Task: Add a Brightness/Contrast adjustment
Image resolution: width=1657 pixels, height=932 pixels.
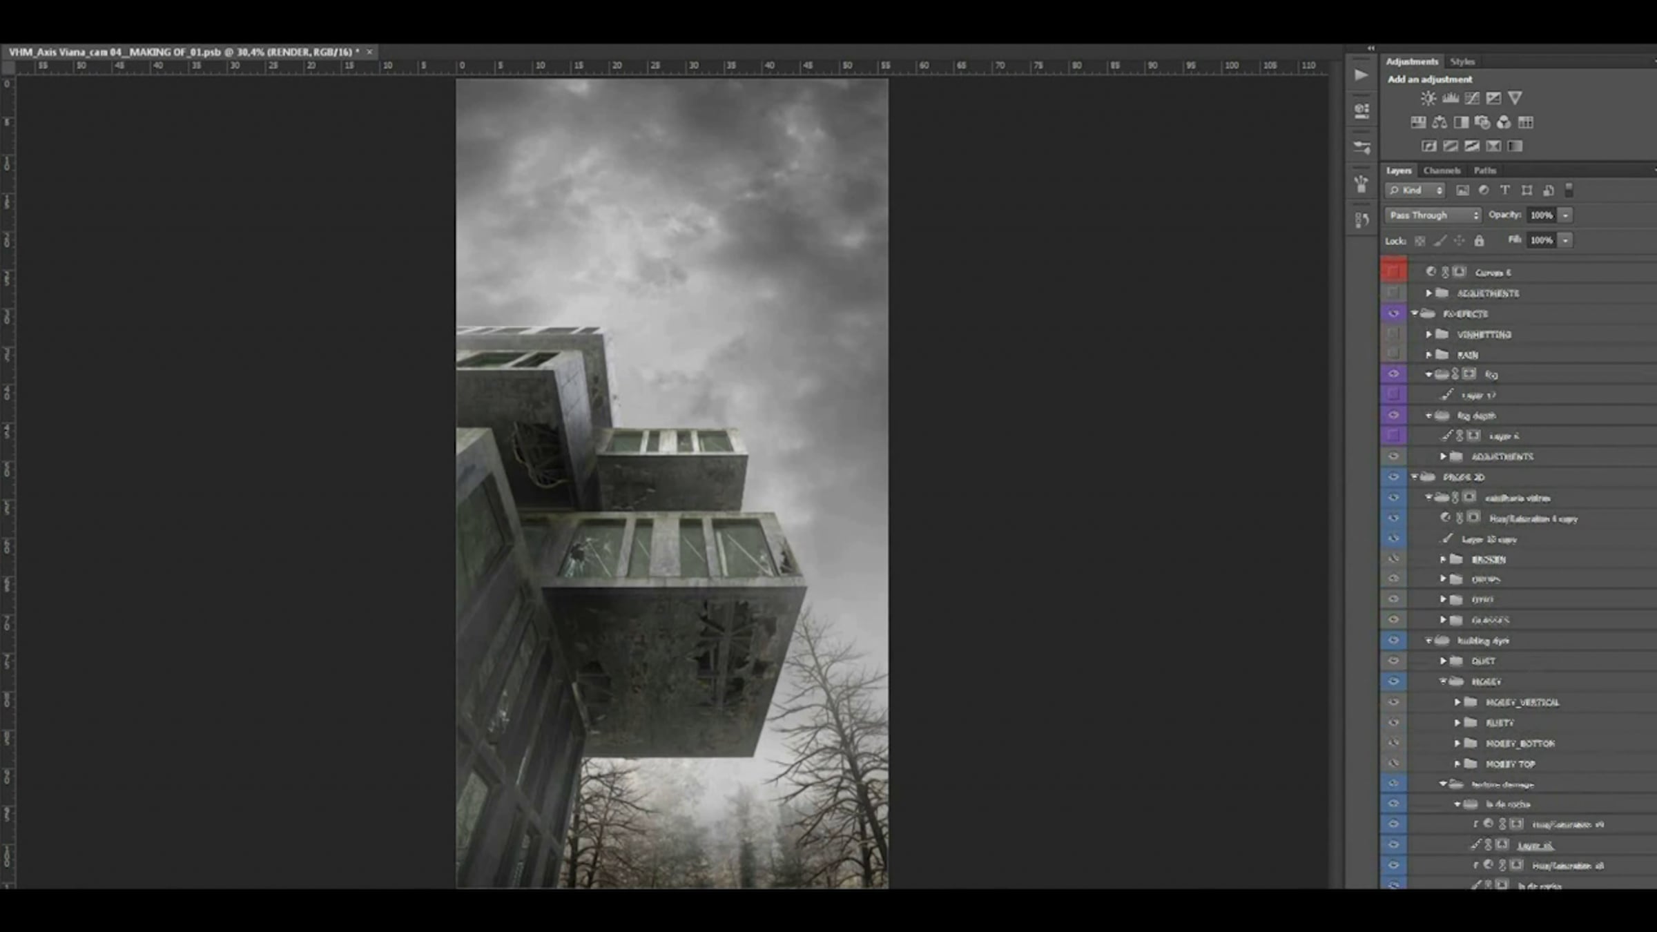Action: pyautogui.click(x=1428, y=98)
